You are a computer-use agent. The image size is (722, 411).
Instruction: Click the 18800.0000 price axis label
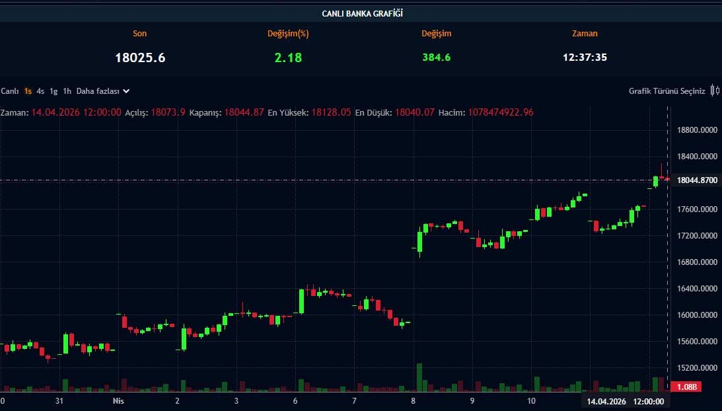point(697,130)
